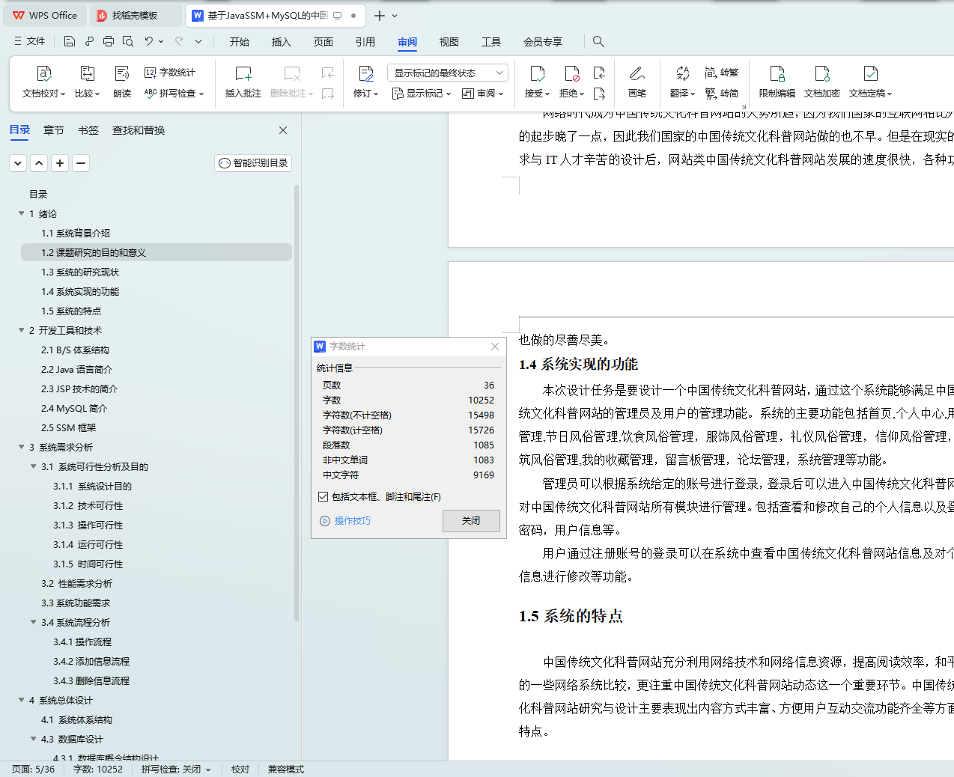The width and height of the screenshot is (954, 777).
Task: Switch to the 会员专享 tab
Action: [x=543, y=42]
